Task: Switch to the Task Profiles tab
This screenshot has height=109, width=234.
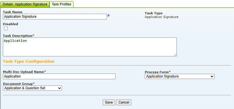Action: (62, 4)
